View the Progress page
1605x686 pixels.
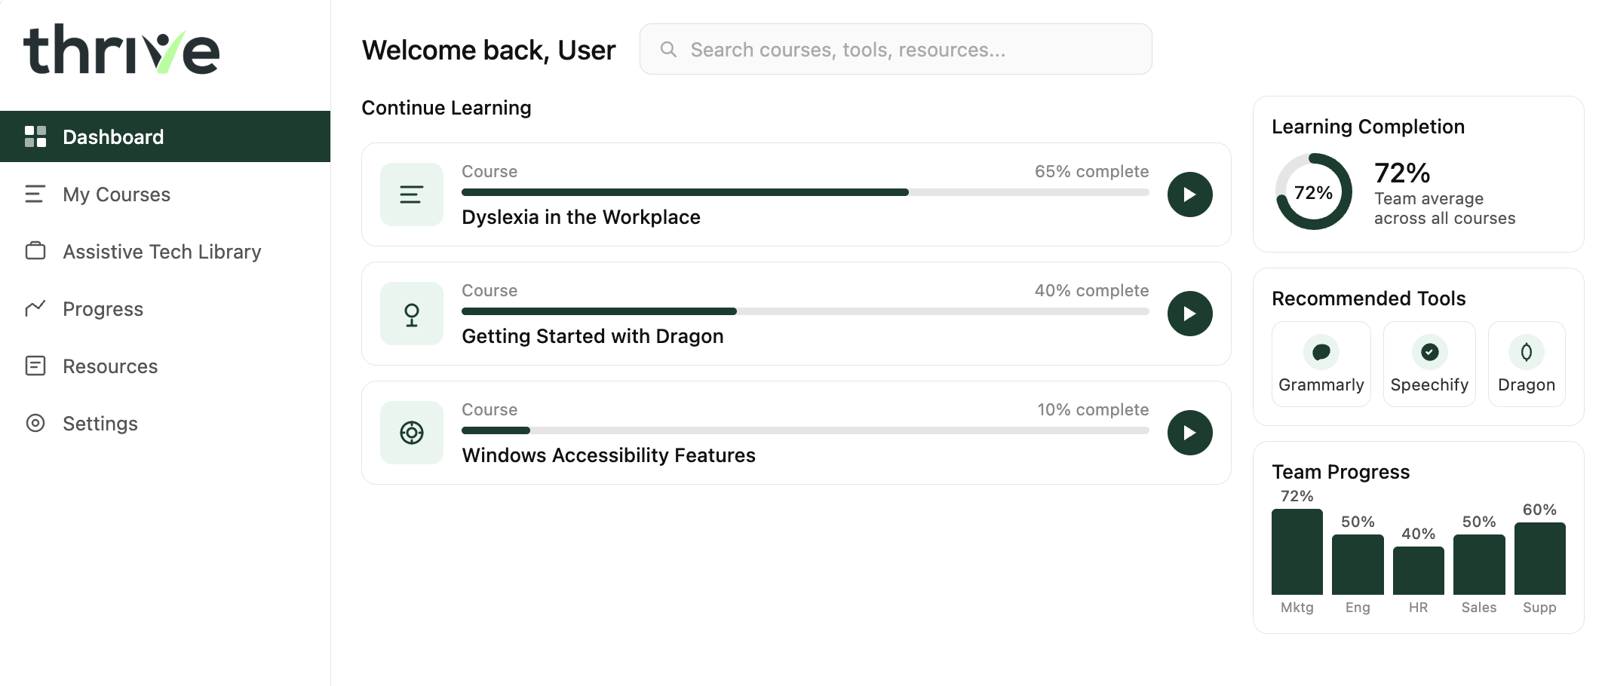point(103,309)
